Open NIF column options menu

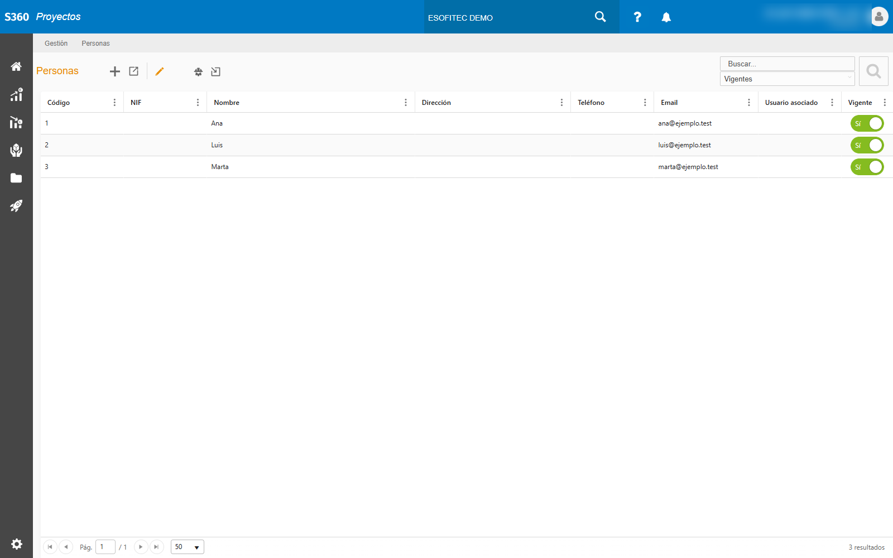coord(198,103)
